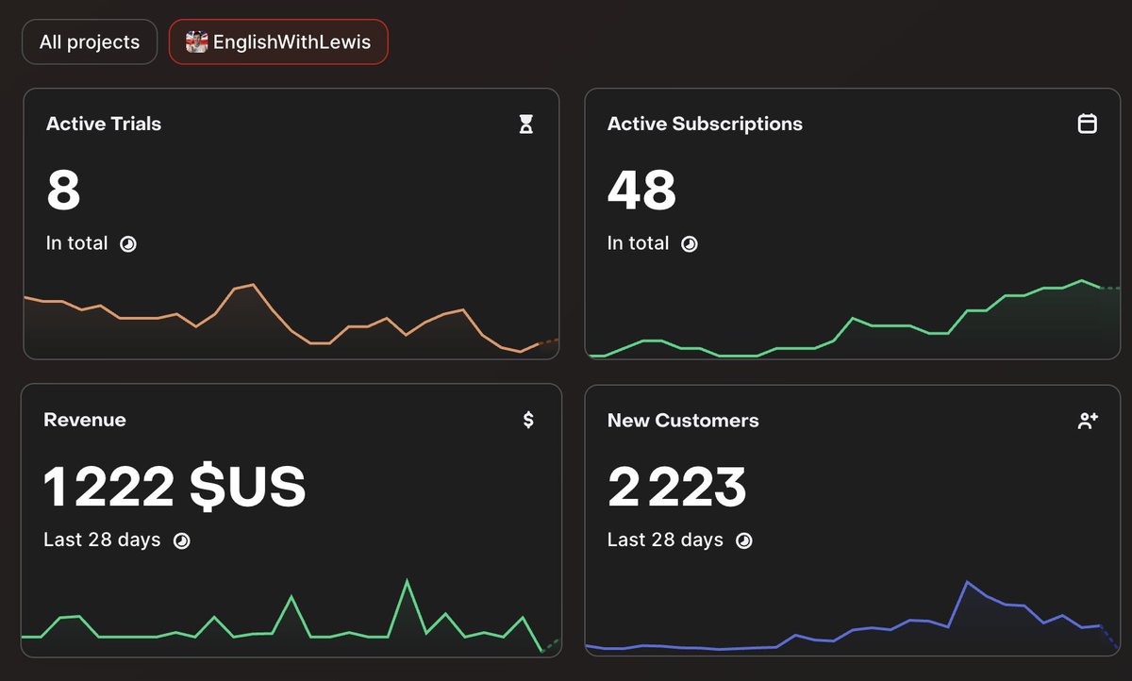Select the EnglishWithLewis project
The height and width of the screenshot is (681, 1132).
pos(278,42)
